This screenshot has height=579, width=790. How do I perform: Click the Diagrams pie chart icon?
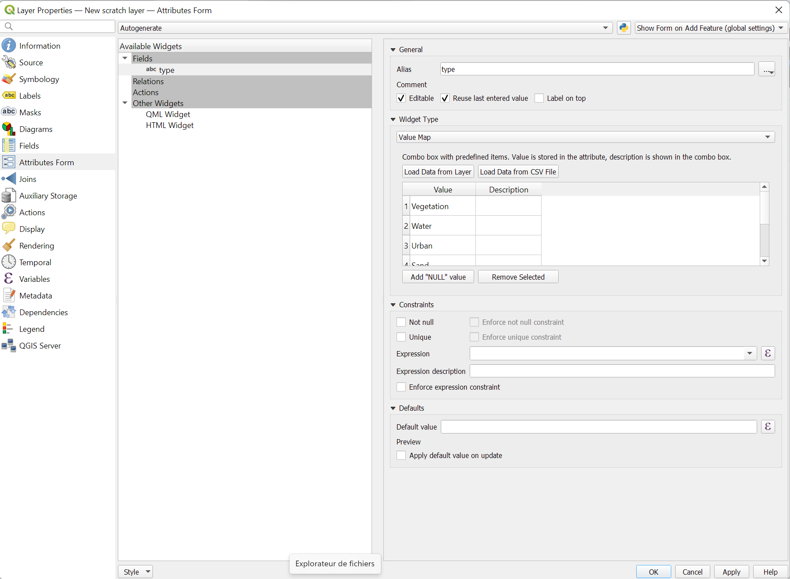[9, 129]
